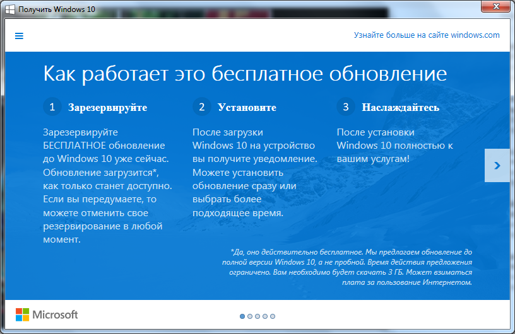Select the third pagination dot
This screenshot has width=515, height=334.
click(x=257, y=316)
